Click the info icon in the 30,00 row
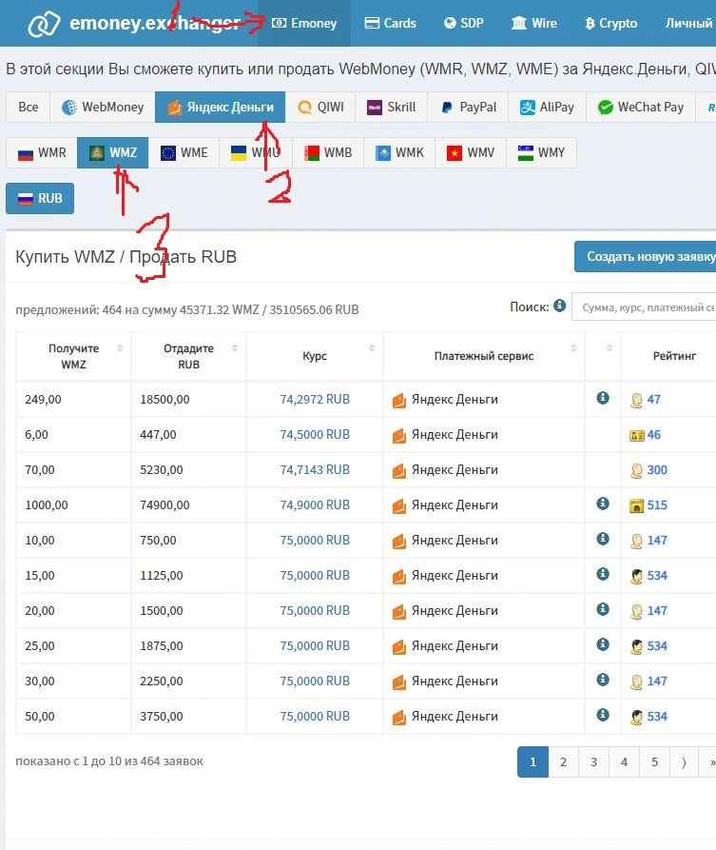The height and width of the screenshot is (850, 716). pyautogui.click(x=603, y=680)
